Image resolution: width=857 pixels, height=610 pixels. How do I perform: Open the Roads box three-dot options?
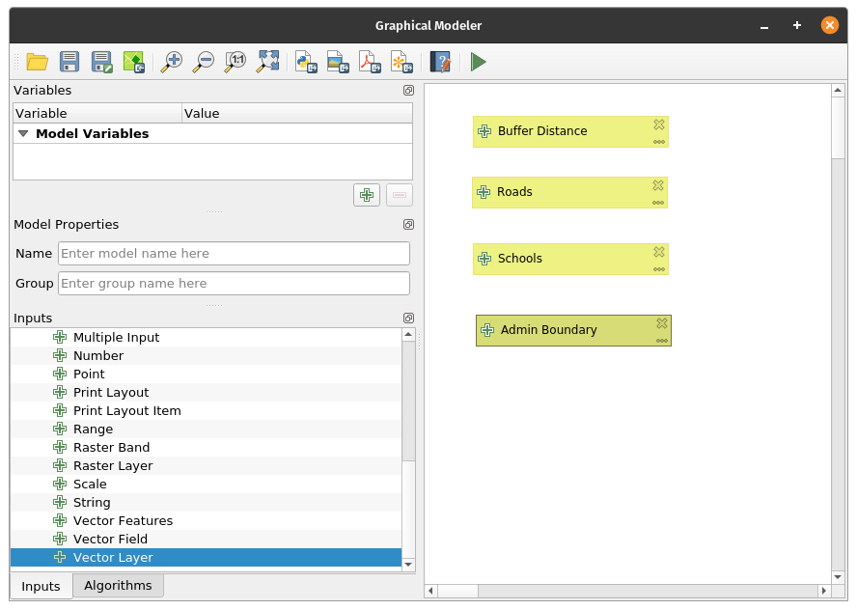click(658, 203)
